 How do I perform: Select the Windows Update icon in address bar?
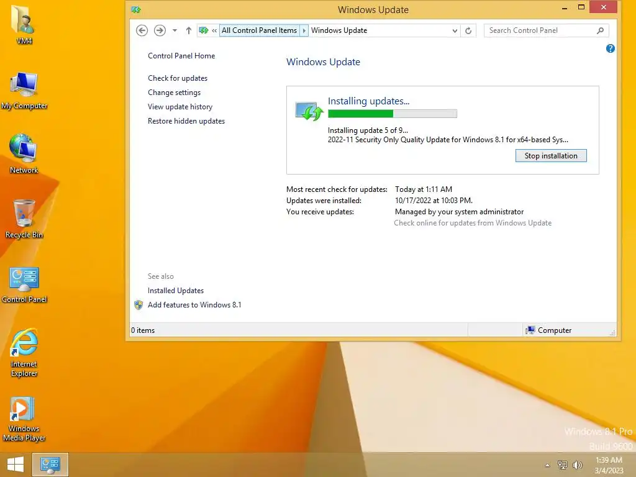tap(204, 30)
